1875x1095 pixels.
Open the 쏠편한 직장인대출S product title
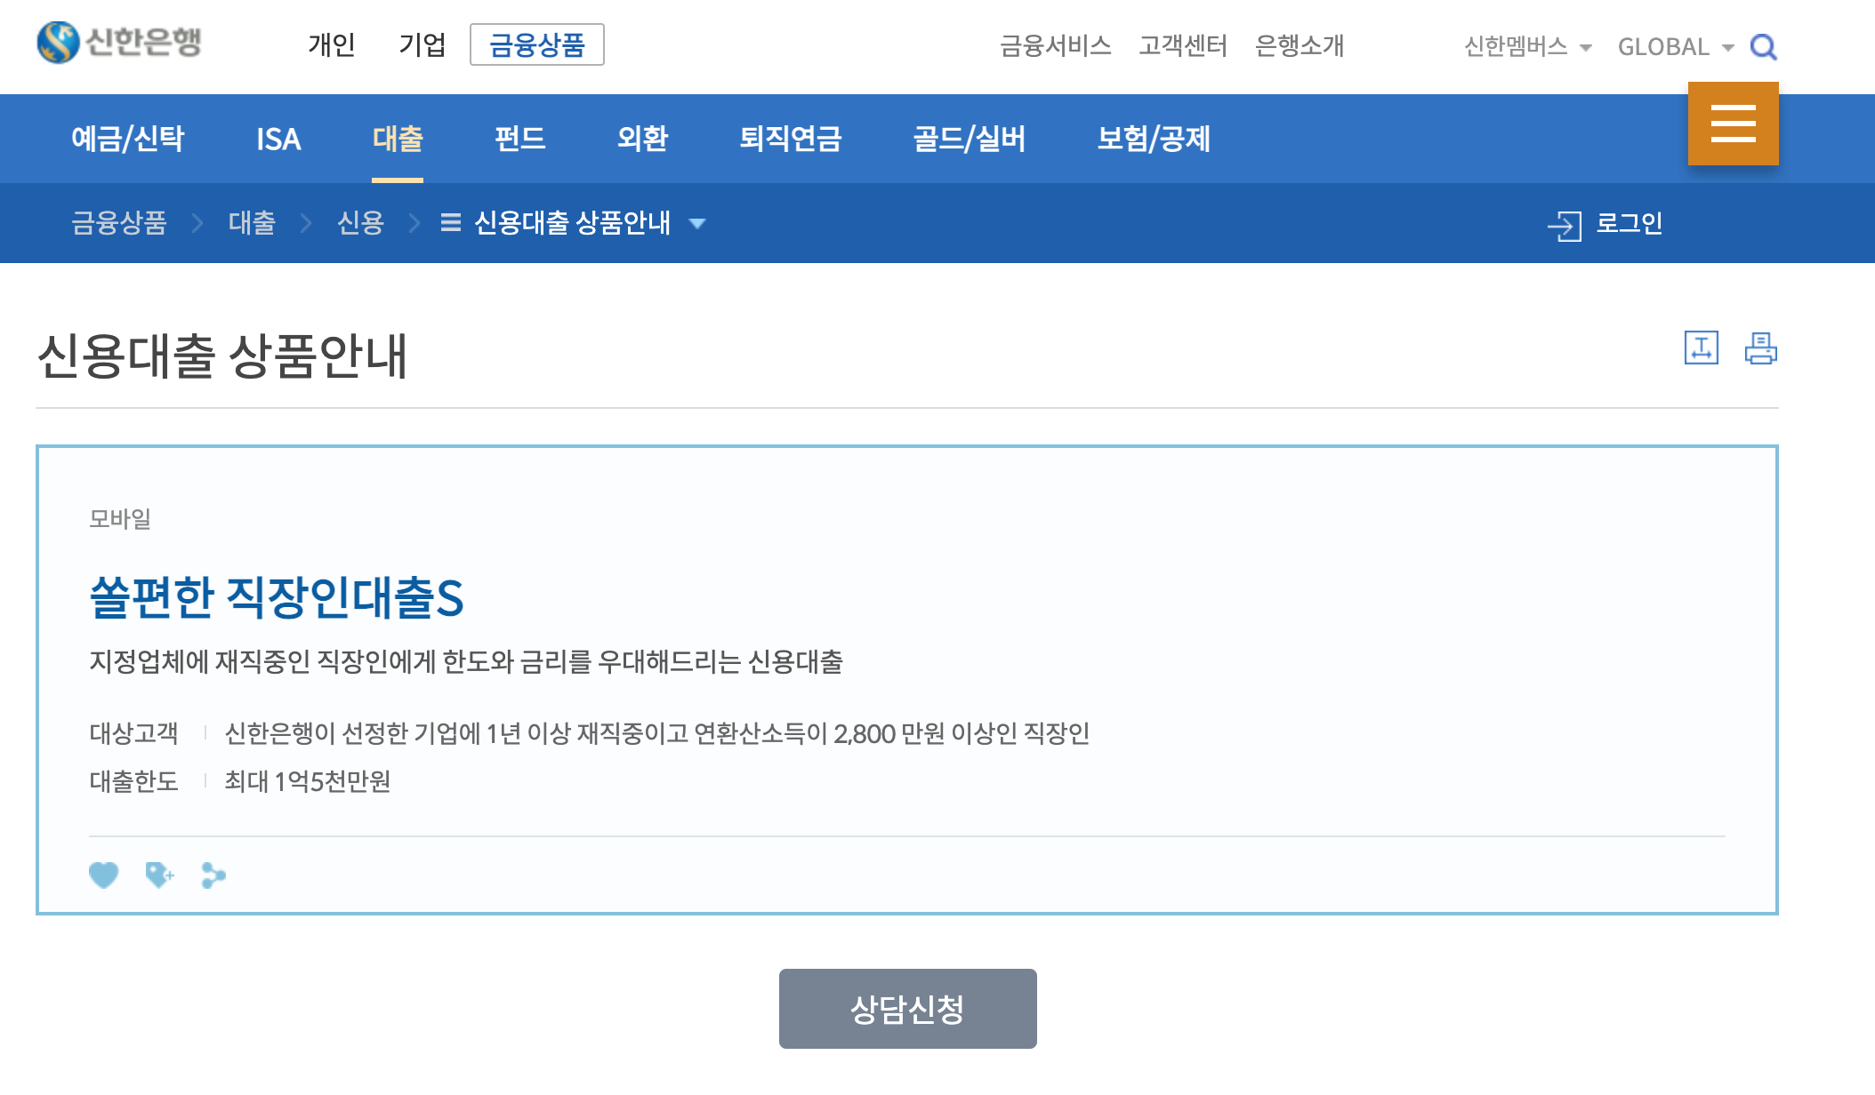click(x=277, y=597)
